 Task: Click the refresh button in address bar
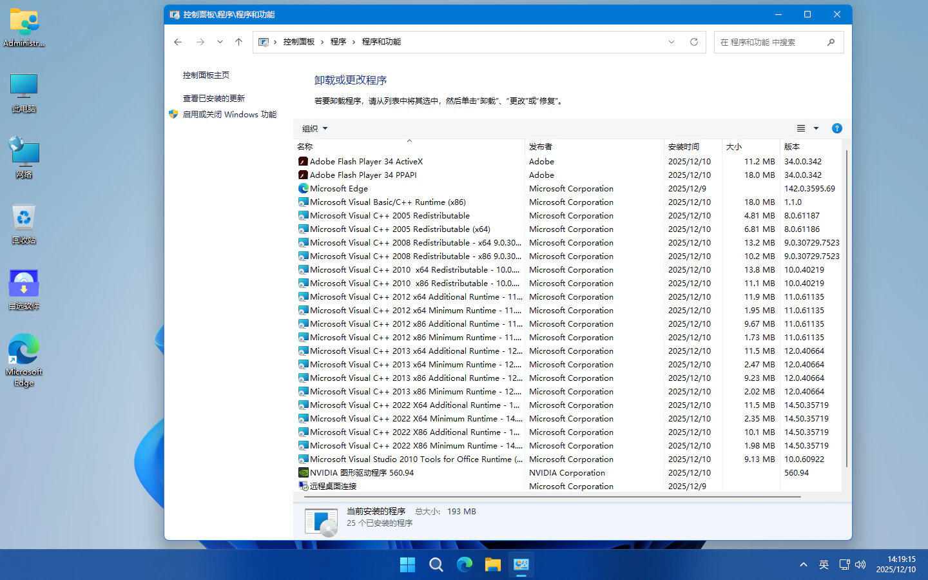pyautogui.click(x=694, y=42)
